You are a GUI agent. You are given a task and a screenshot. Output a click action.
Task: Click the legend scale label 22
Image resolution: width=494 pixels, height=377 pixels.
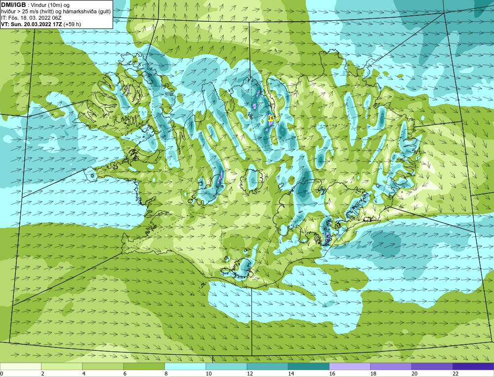[x=455, y=374]
